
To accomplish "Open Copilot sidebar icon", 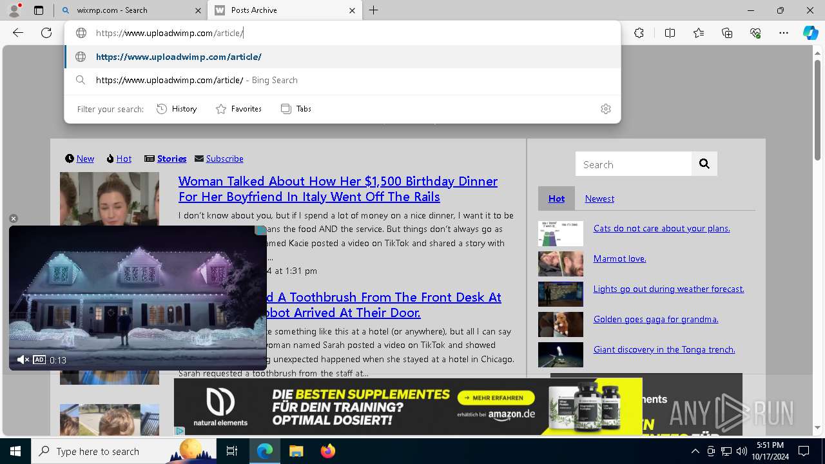I will [x=810, y=33].
